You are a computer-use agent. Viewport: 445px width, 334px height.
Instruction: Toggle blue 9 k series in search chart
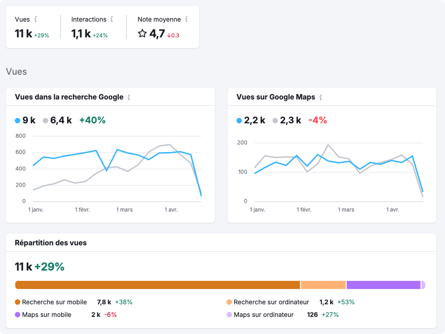coord(25,120)
